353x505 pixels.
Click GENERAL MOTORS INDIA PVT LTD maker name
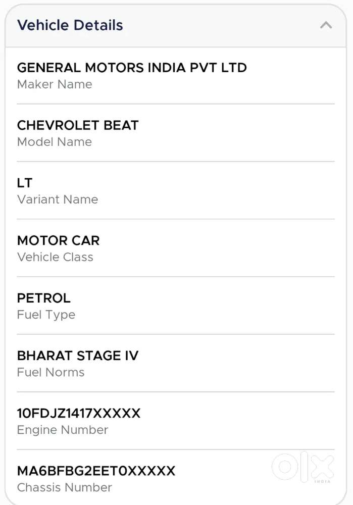point(132,67)
